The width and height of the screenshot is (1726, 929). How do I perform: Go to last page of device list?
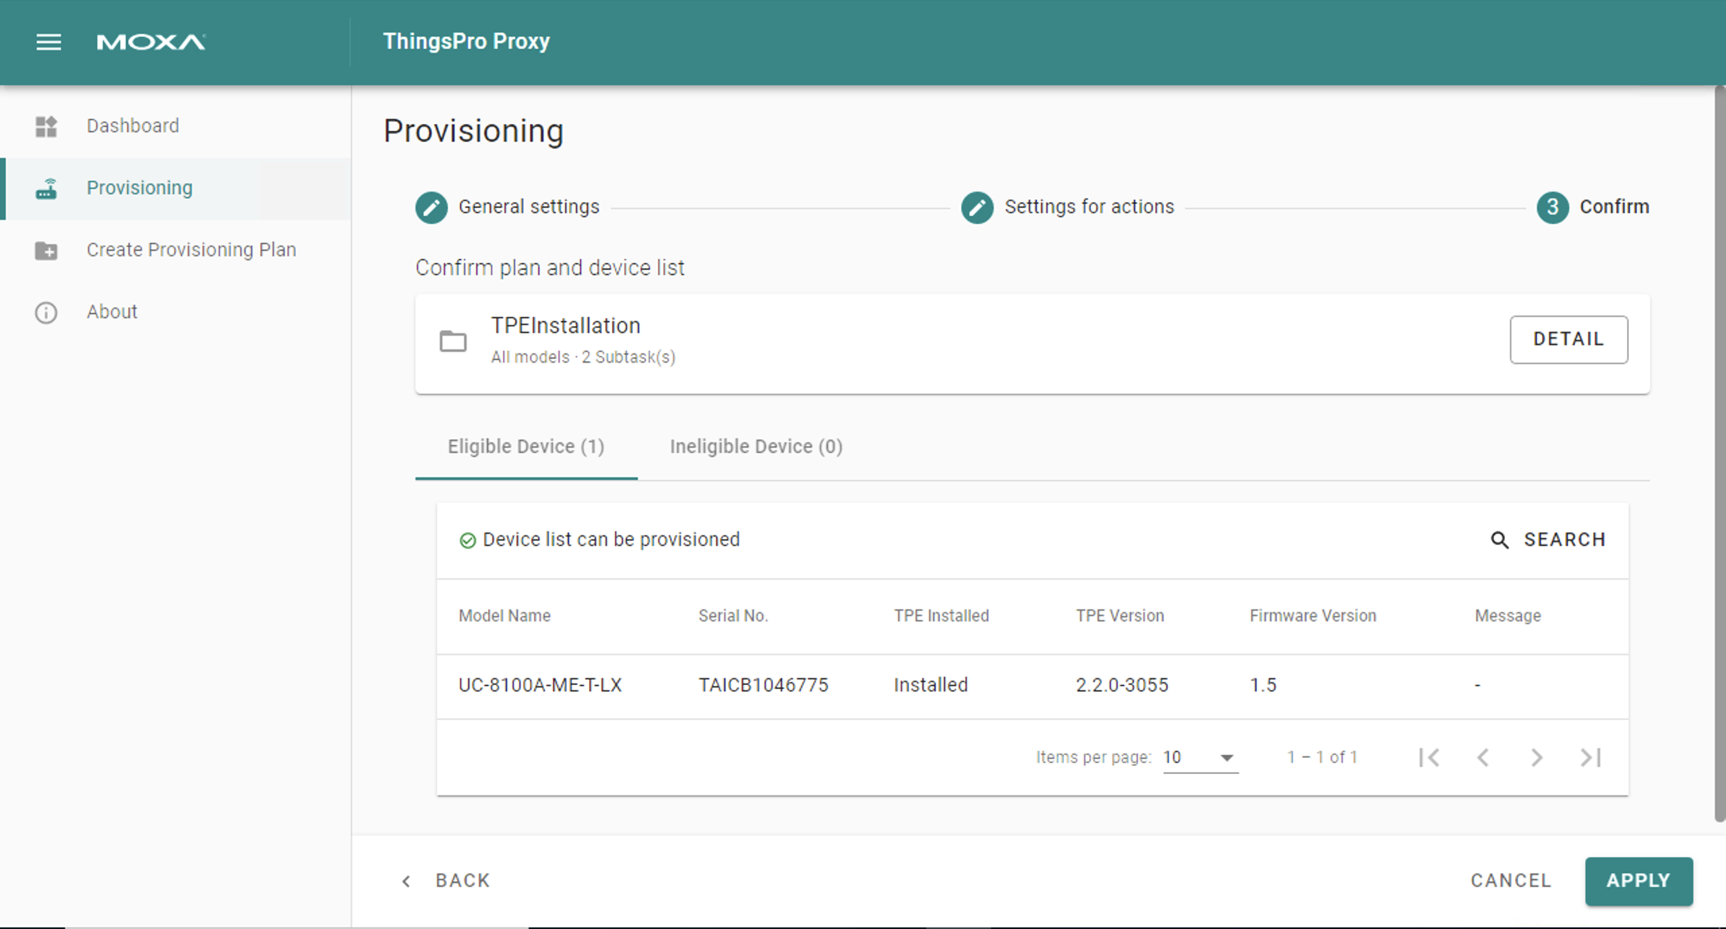(1590, 758)
